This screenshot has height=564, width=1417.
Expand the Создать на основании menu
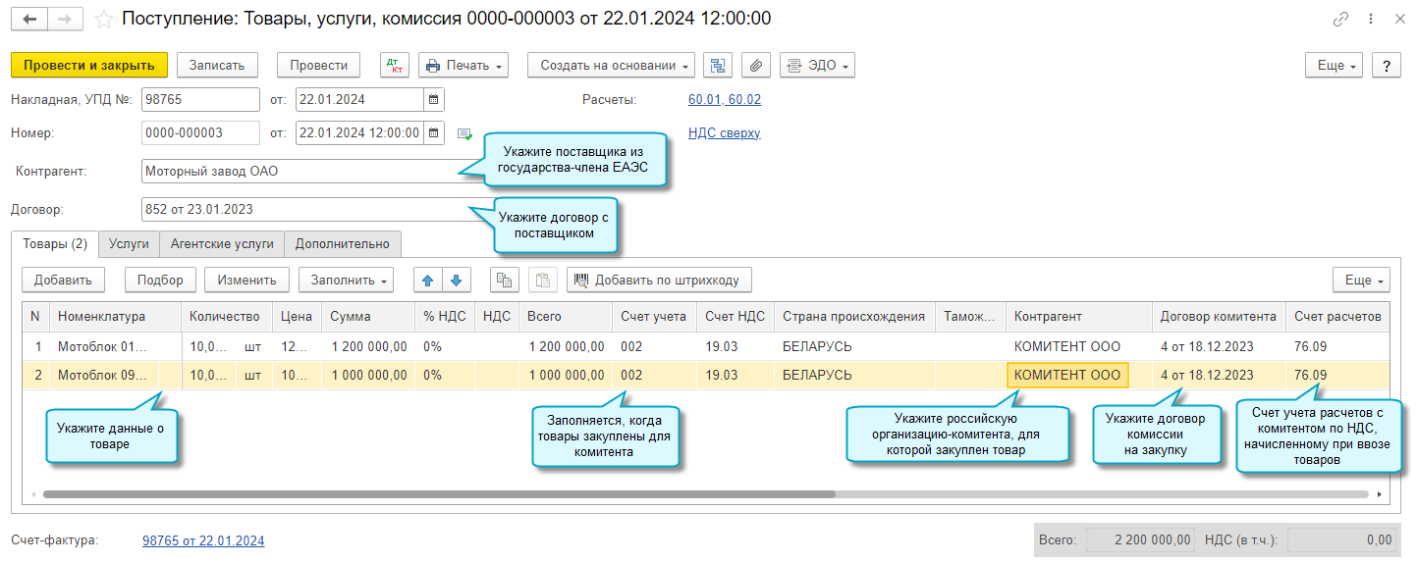coord(612,65)
